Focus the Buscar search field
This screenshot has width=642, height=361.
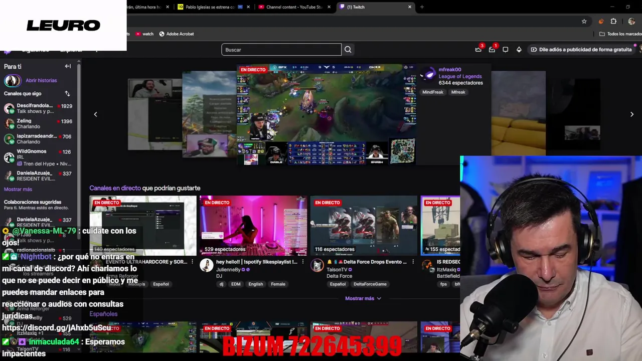click(x=281, y=50)
